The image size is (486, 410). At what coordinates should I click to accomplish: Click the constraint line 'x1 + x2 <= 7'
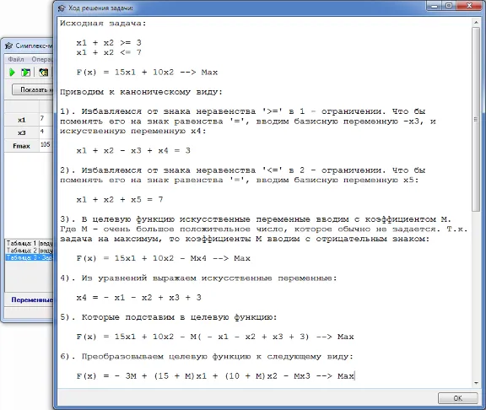109,52
